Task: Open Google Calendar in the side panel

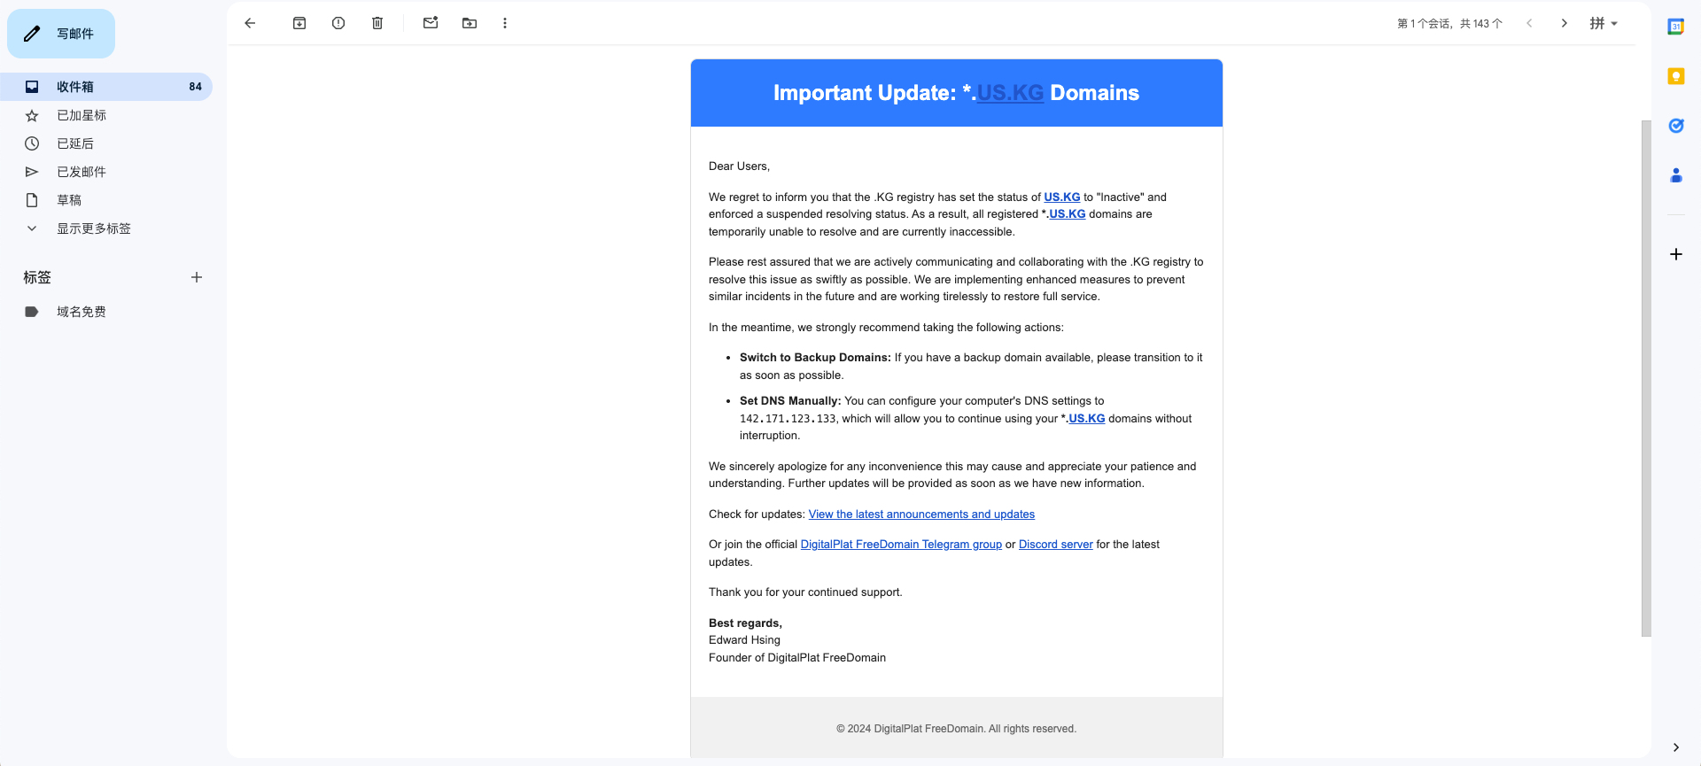Action: (x=1675, y=27)
